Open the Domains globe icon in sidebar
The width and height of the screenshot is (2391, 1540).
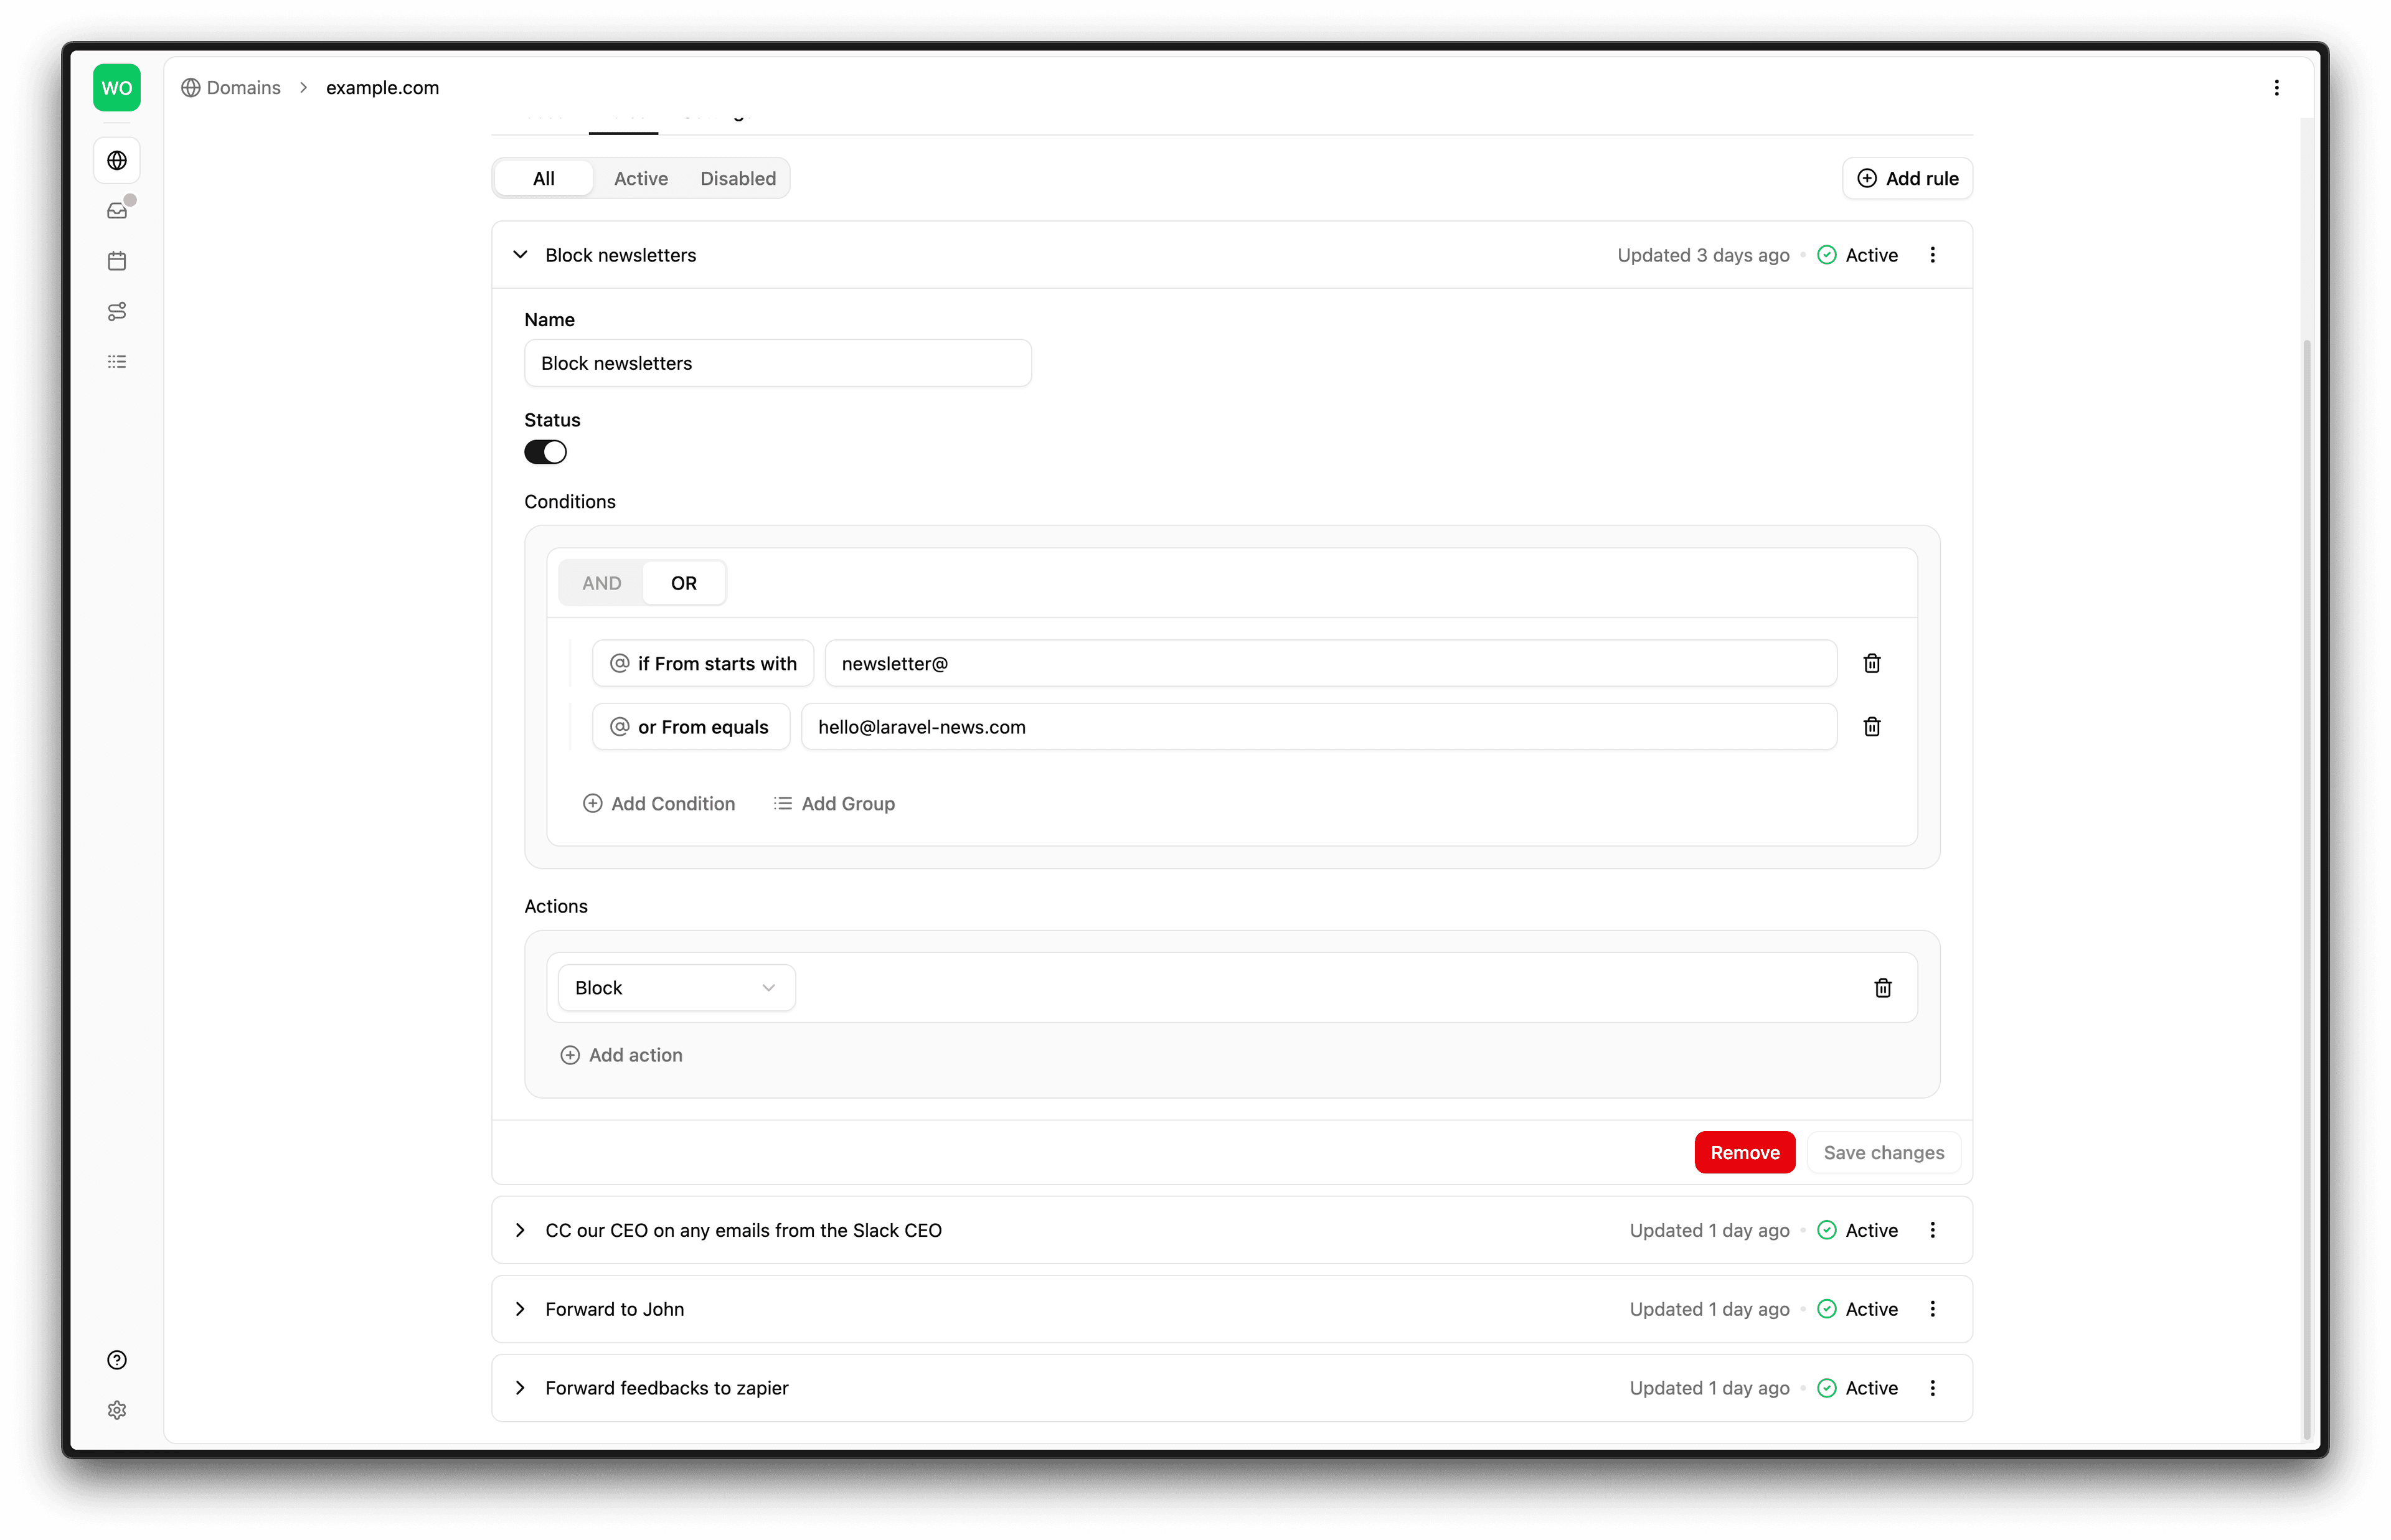pyautogui.click(x=117, y=160)
